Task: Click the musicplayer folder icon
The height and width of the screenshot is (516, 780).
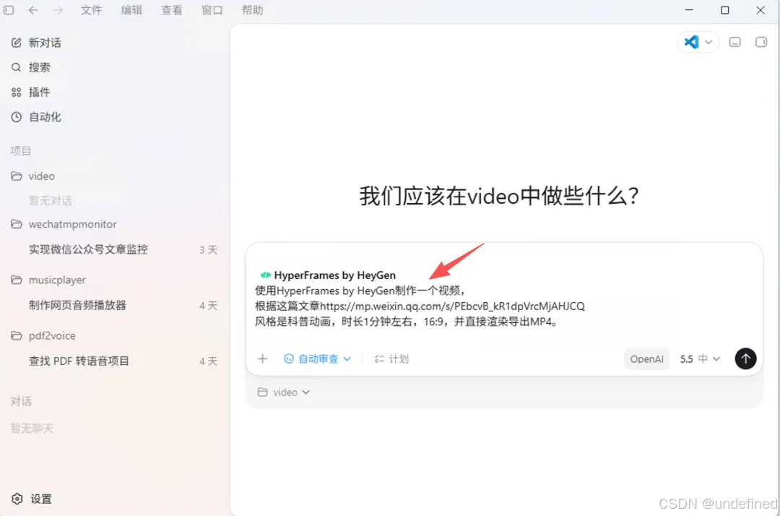Action: click(17, 280)
